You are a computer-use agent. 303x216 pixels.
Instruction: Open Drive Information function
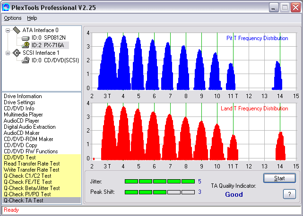pos(23,96)
